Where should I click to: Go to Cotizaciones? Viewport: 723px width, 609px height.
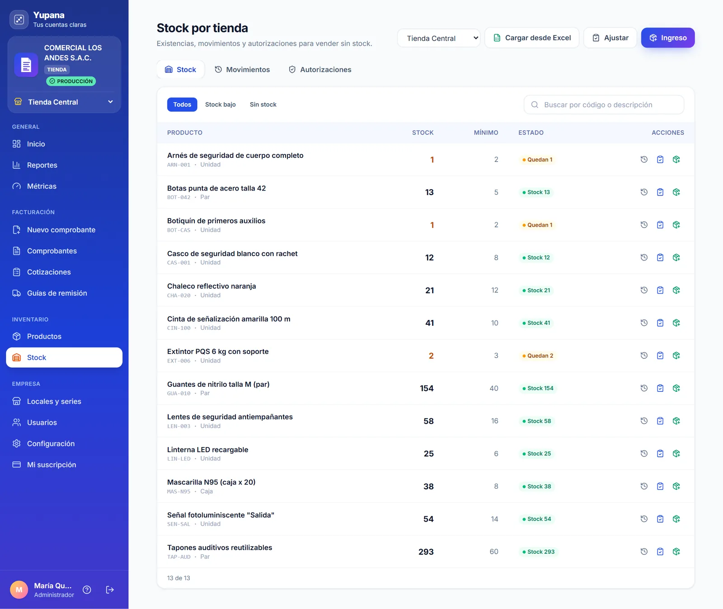click(x=64, y=272)
